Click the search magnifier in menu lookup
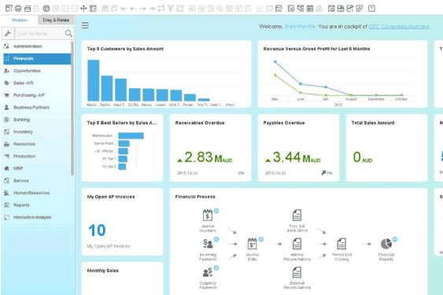This screenshot has height=295, width=443. (68, 33)
